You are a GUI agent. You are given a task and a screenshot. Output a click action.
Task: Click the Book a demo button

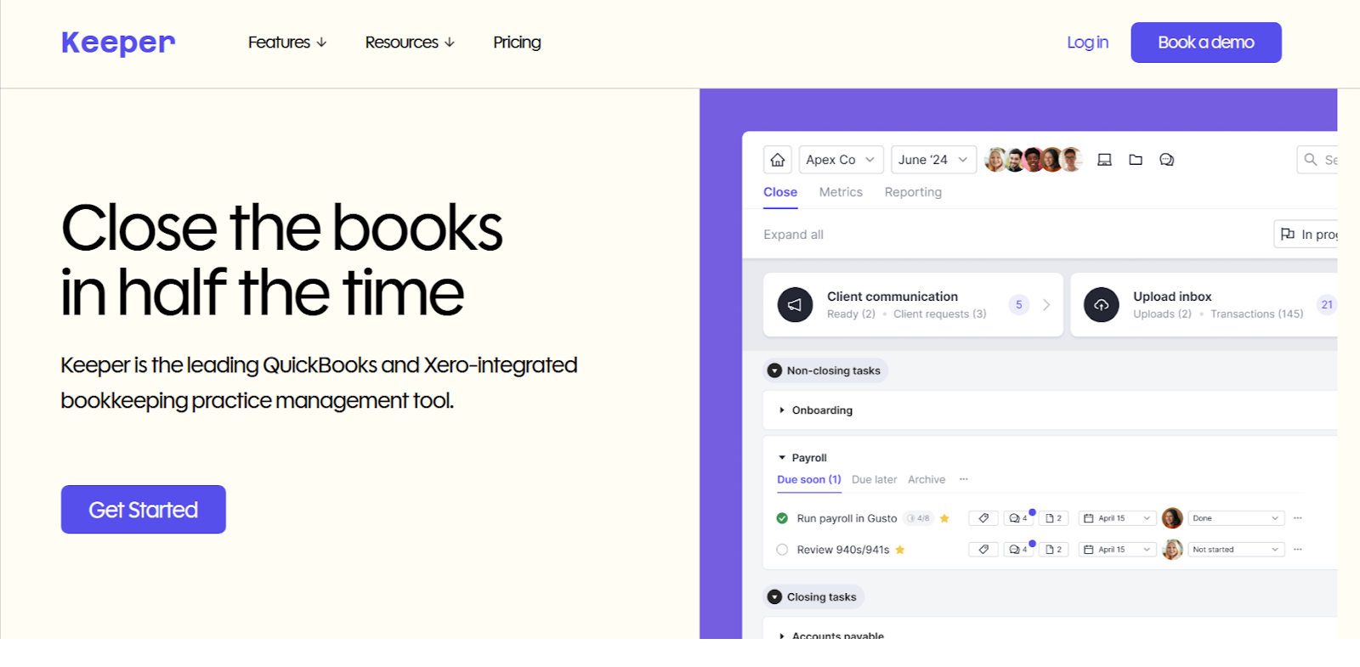[x=1205, y=42]
